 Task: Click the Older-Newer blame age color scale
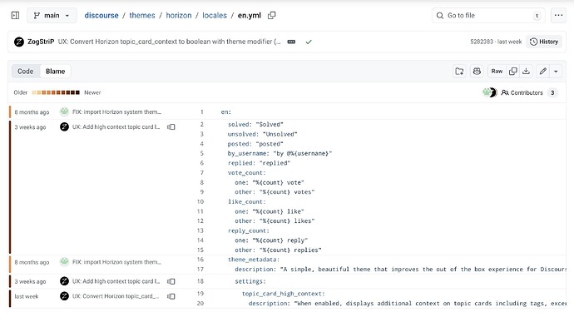56,92
